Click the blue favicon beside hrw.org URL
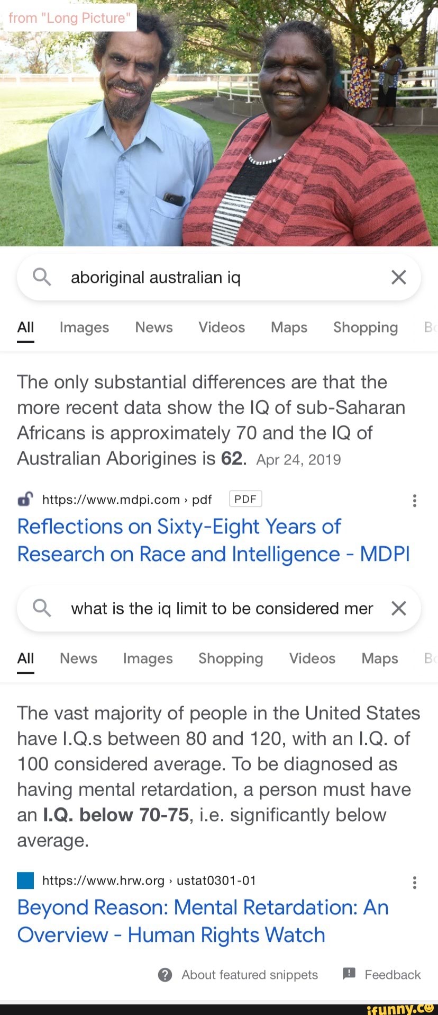This screenshot has width=438, height=1015. pyautogui.click(x=25, y=880)
